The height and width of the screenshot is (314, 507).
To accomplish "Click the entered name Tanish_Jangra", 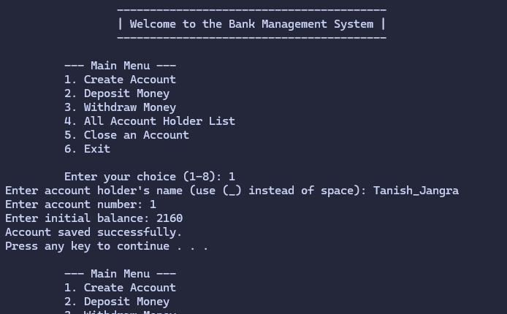I will [416, 191].
